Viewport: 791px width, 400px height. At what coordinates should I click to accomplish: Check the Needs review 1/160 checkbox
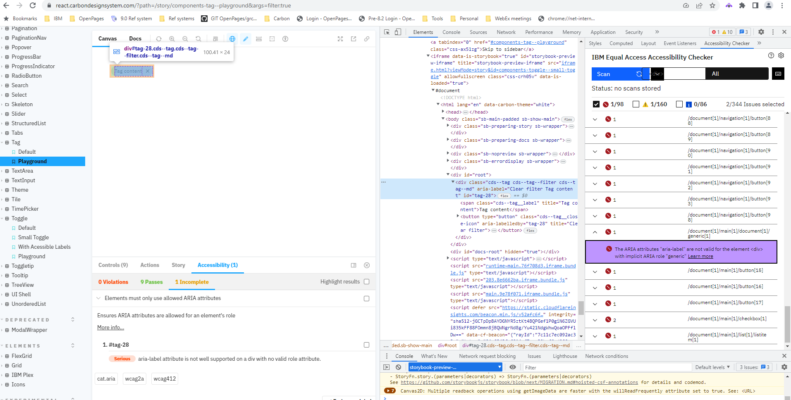point(636,104)
